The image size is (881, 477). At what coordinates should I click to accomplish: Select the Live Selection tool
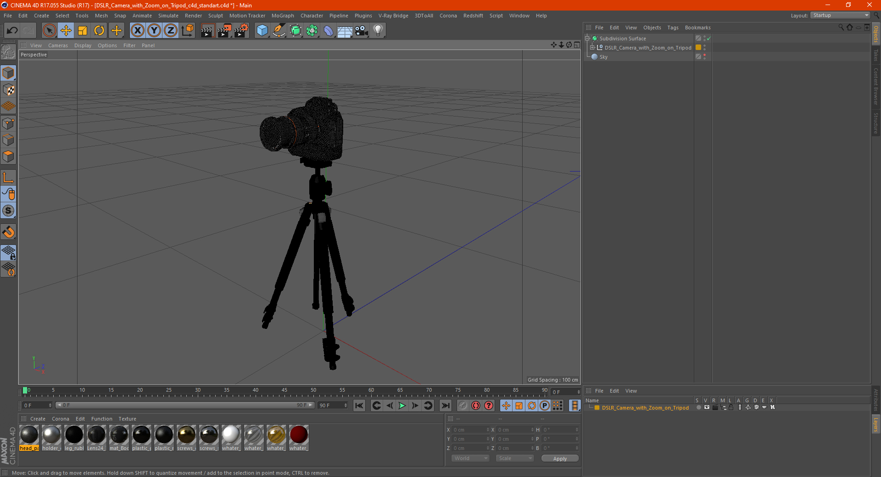tap(49, 31)
